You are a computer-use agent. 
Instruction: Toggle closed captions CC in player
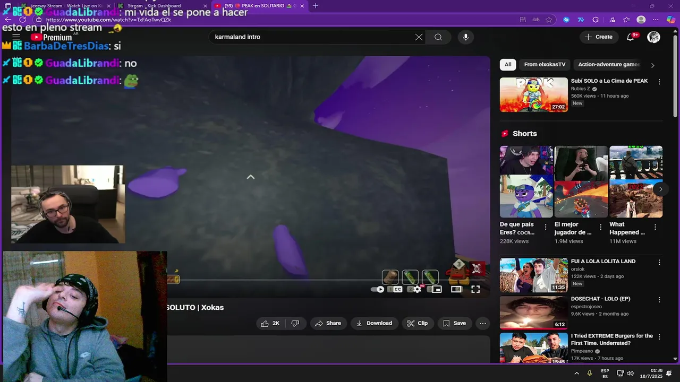(397, 289)
